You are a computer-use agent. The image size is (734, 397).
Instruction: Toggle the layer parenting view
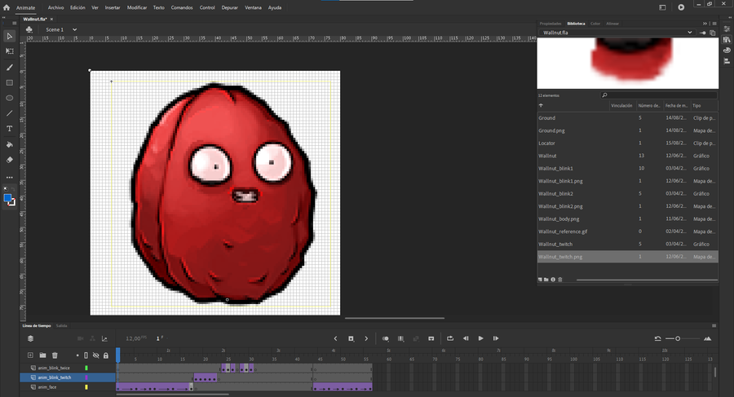92,338
